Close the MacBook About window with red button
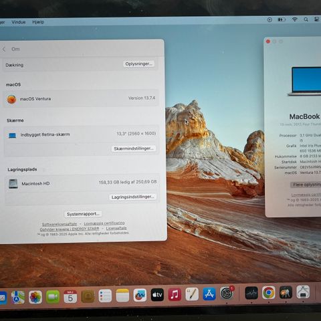This screenshot has height=321, width=321. pyautogui.click(x=268, y=41)
